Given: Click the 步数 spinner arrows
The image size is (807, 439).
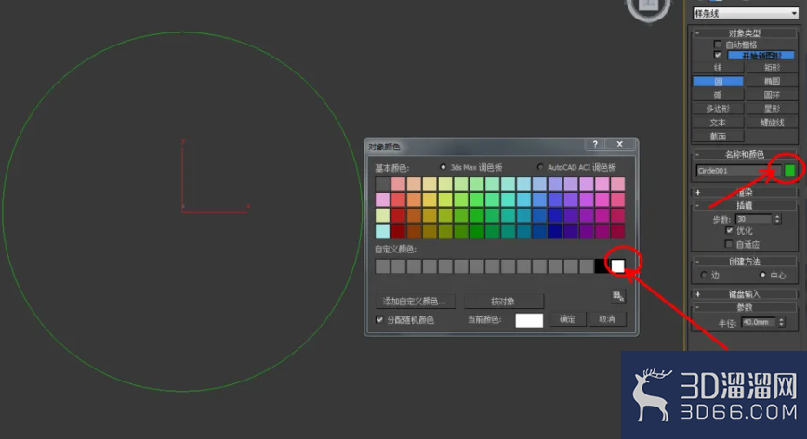Looking at the screenshot, I should point(777,219).
